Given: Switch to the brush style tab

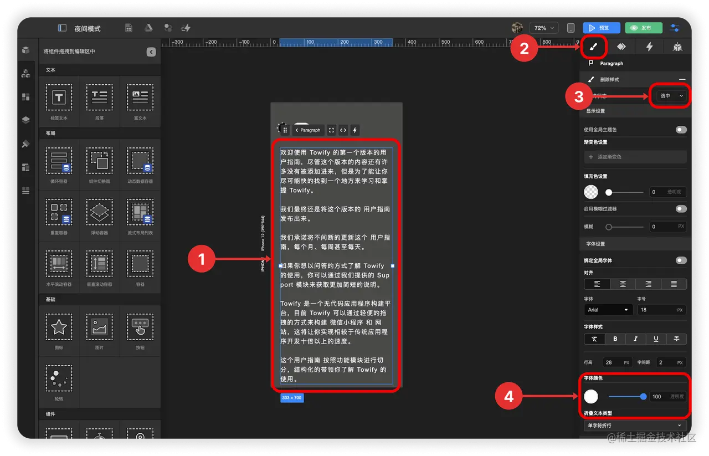Looking at the screenshot, I should (x=594, y=48).
